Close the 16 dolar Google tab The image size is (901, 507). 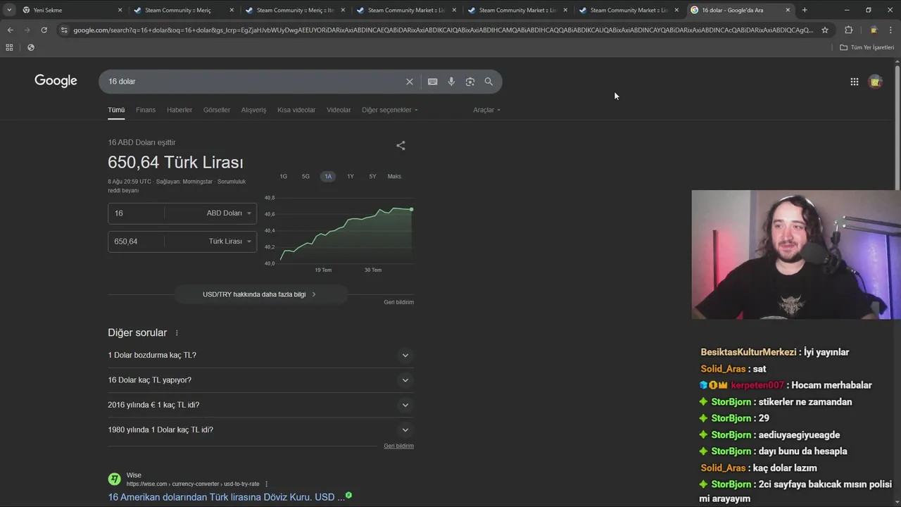[x=788, y=11]
